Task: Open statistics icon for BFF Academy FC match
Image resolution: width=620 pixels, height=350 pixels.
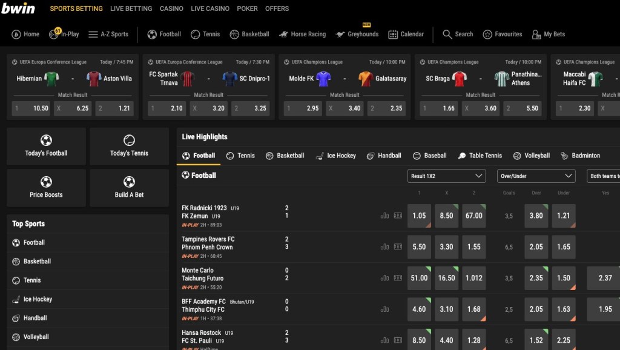Action: (384, 309)
